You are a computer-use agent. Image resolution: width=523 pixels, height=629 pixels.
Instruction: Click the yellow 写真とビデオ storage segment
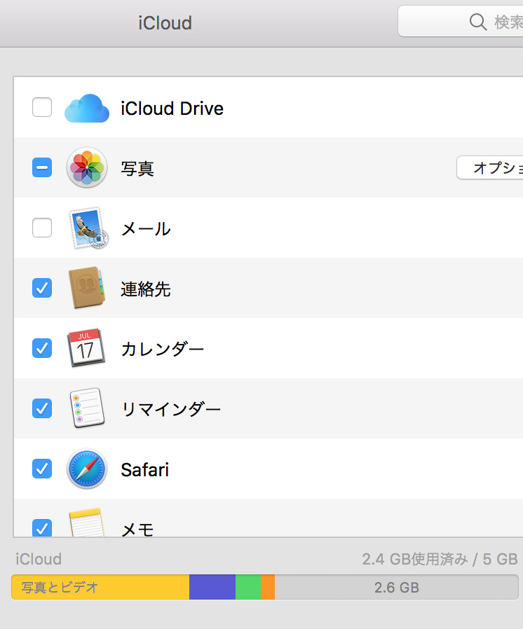tap(100, 587)
